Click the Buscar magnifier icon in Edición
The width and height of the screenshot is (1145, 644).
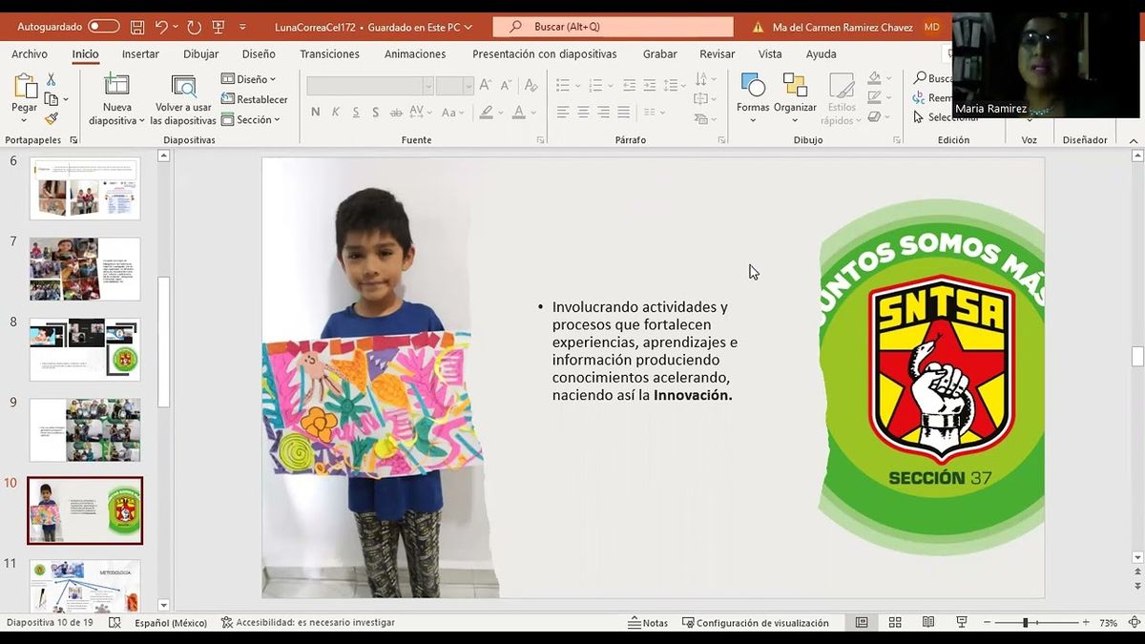coord(921,78)
